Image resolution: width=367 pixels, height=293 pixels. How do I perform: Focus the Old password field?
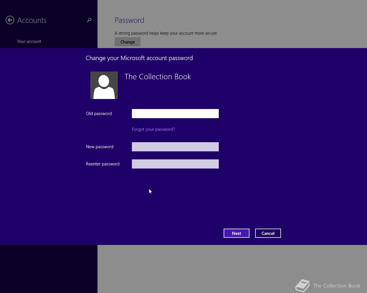pyautogui.click(x=175, y=114)
